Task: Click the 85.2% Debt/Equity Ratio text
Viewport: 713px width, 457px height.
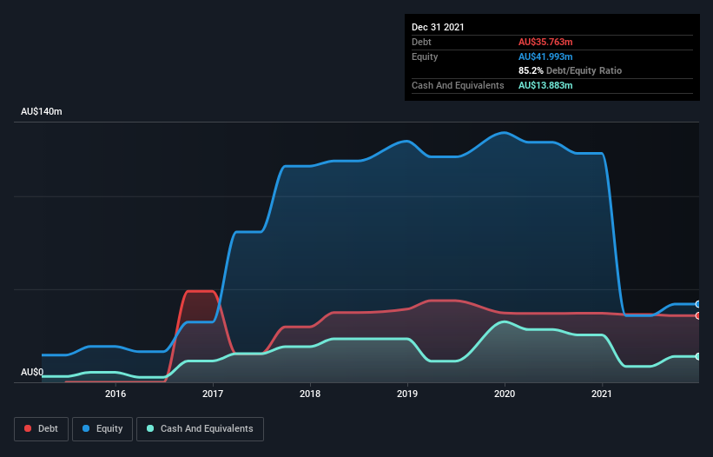Action: 570,70
